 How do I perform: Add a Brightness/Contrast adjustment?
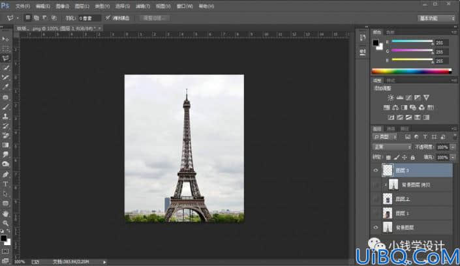click(x=390, y=98)
